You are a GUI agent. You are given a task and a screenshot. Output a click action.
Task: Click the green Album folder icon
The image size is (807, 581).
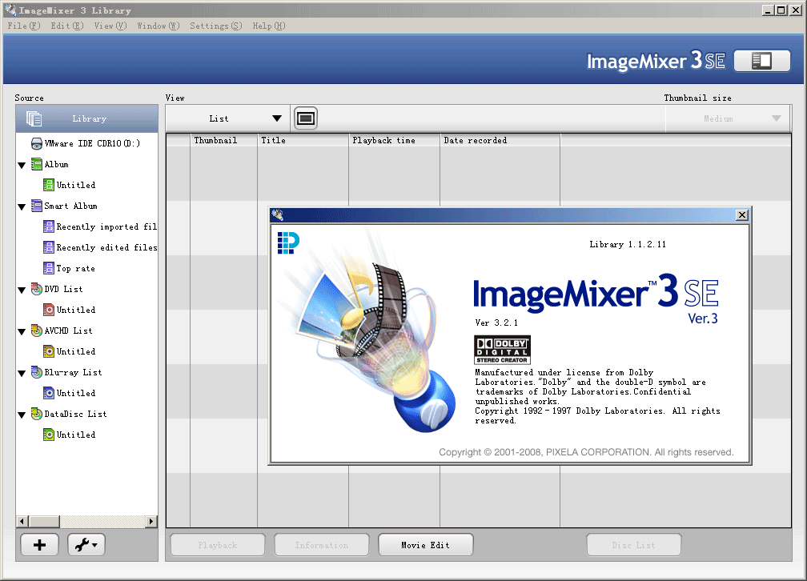37,164
